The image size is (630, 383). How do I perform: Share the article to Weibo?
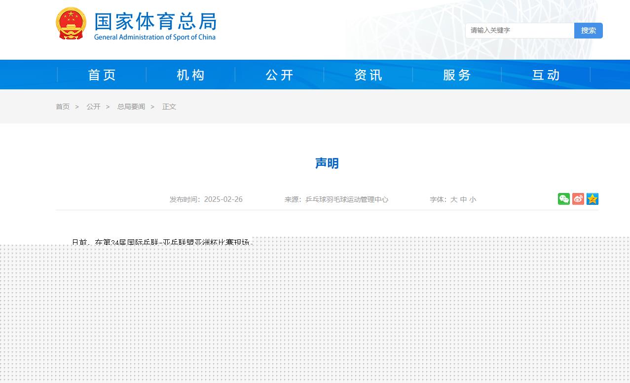578,199
